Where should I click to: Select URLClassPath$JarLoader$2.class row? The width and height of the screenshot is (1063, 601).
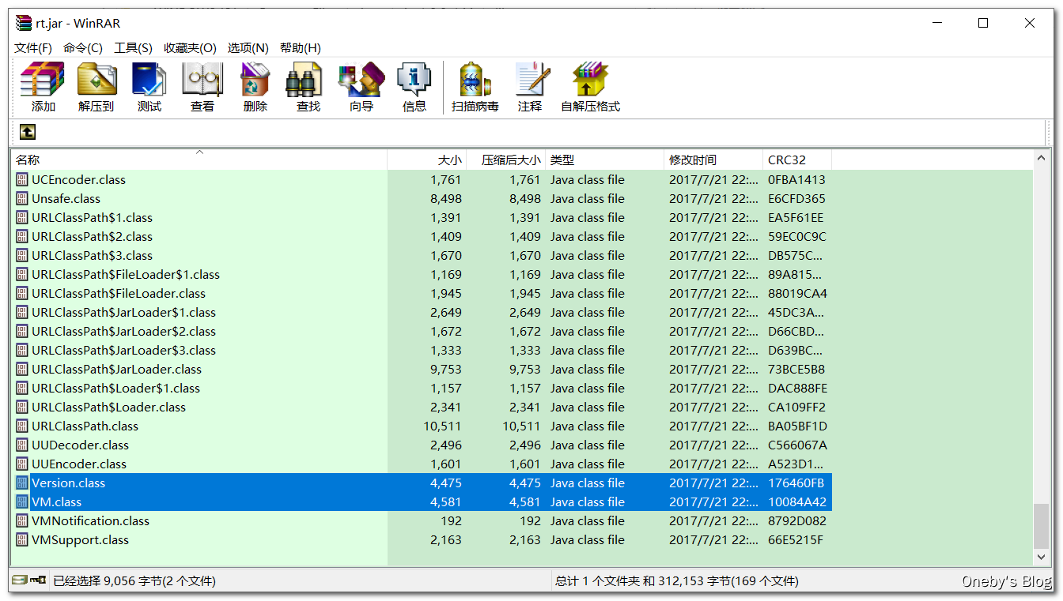[x=422, y=332]
